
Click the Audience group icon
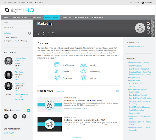coord(83,78)
